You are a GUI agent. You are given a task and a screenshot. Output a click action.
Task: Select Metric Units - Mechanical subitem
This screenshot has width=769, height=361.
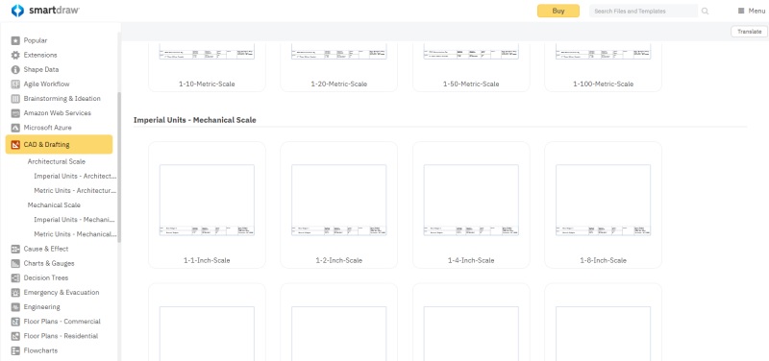pyautogui.click(x=75, y=234)
